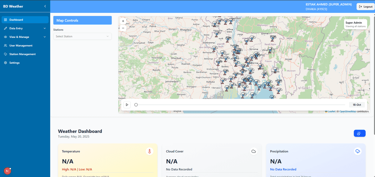
Task: Click the cloud icon on Cloud Cover card
Action: [254, 151]
